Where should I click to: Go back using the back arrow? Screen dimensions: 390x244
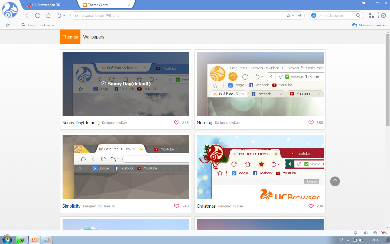(27, 15)
